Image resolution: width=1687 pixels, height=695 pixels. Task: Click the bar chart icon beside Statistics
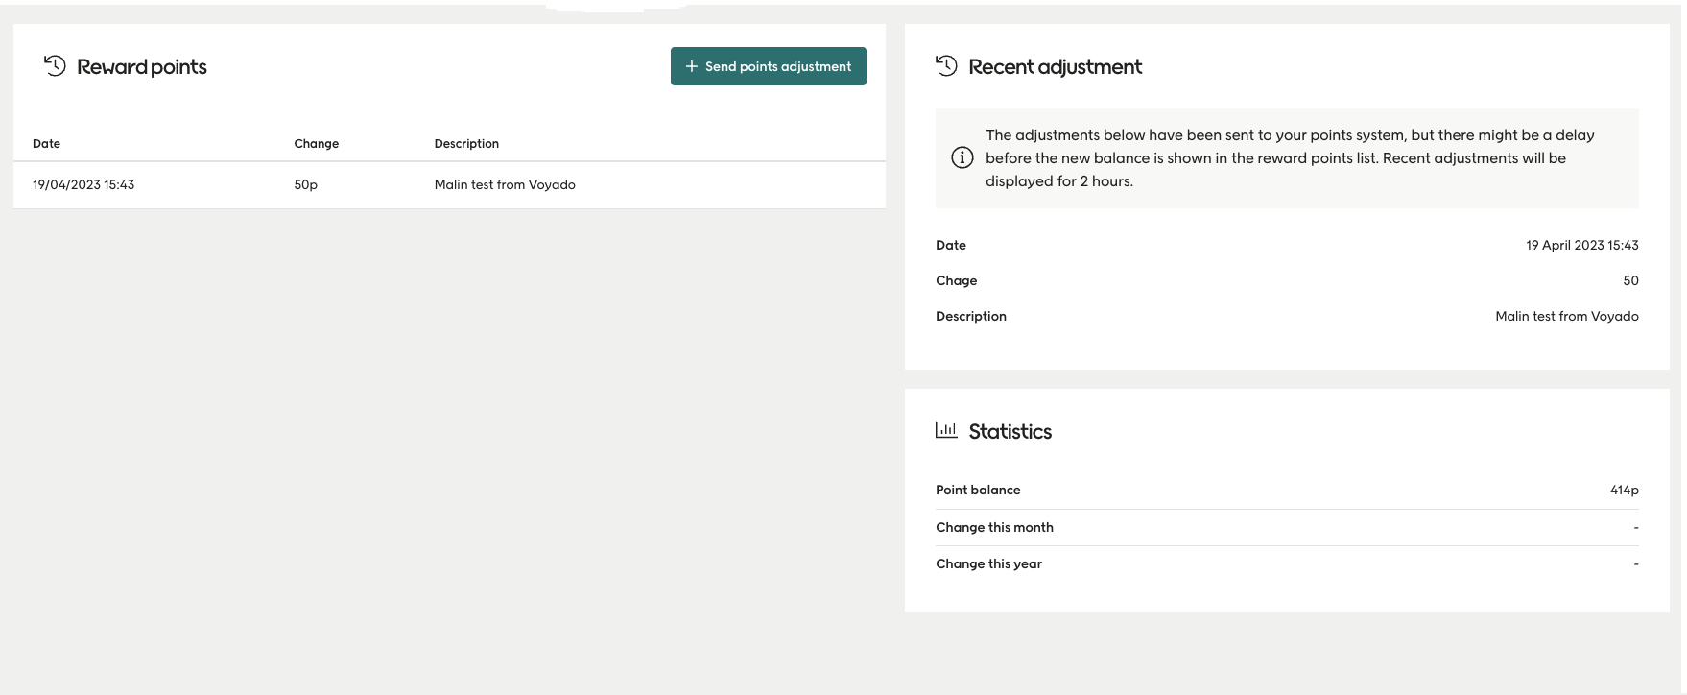click(x=946, y=430)
